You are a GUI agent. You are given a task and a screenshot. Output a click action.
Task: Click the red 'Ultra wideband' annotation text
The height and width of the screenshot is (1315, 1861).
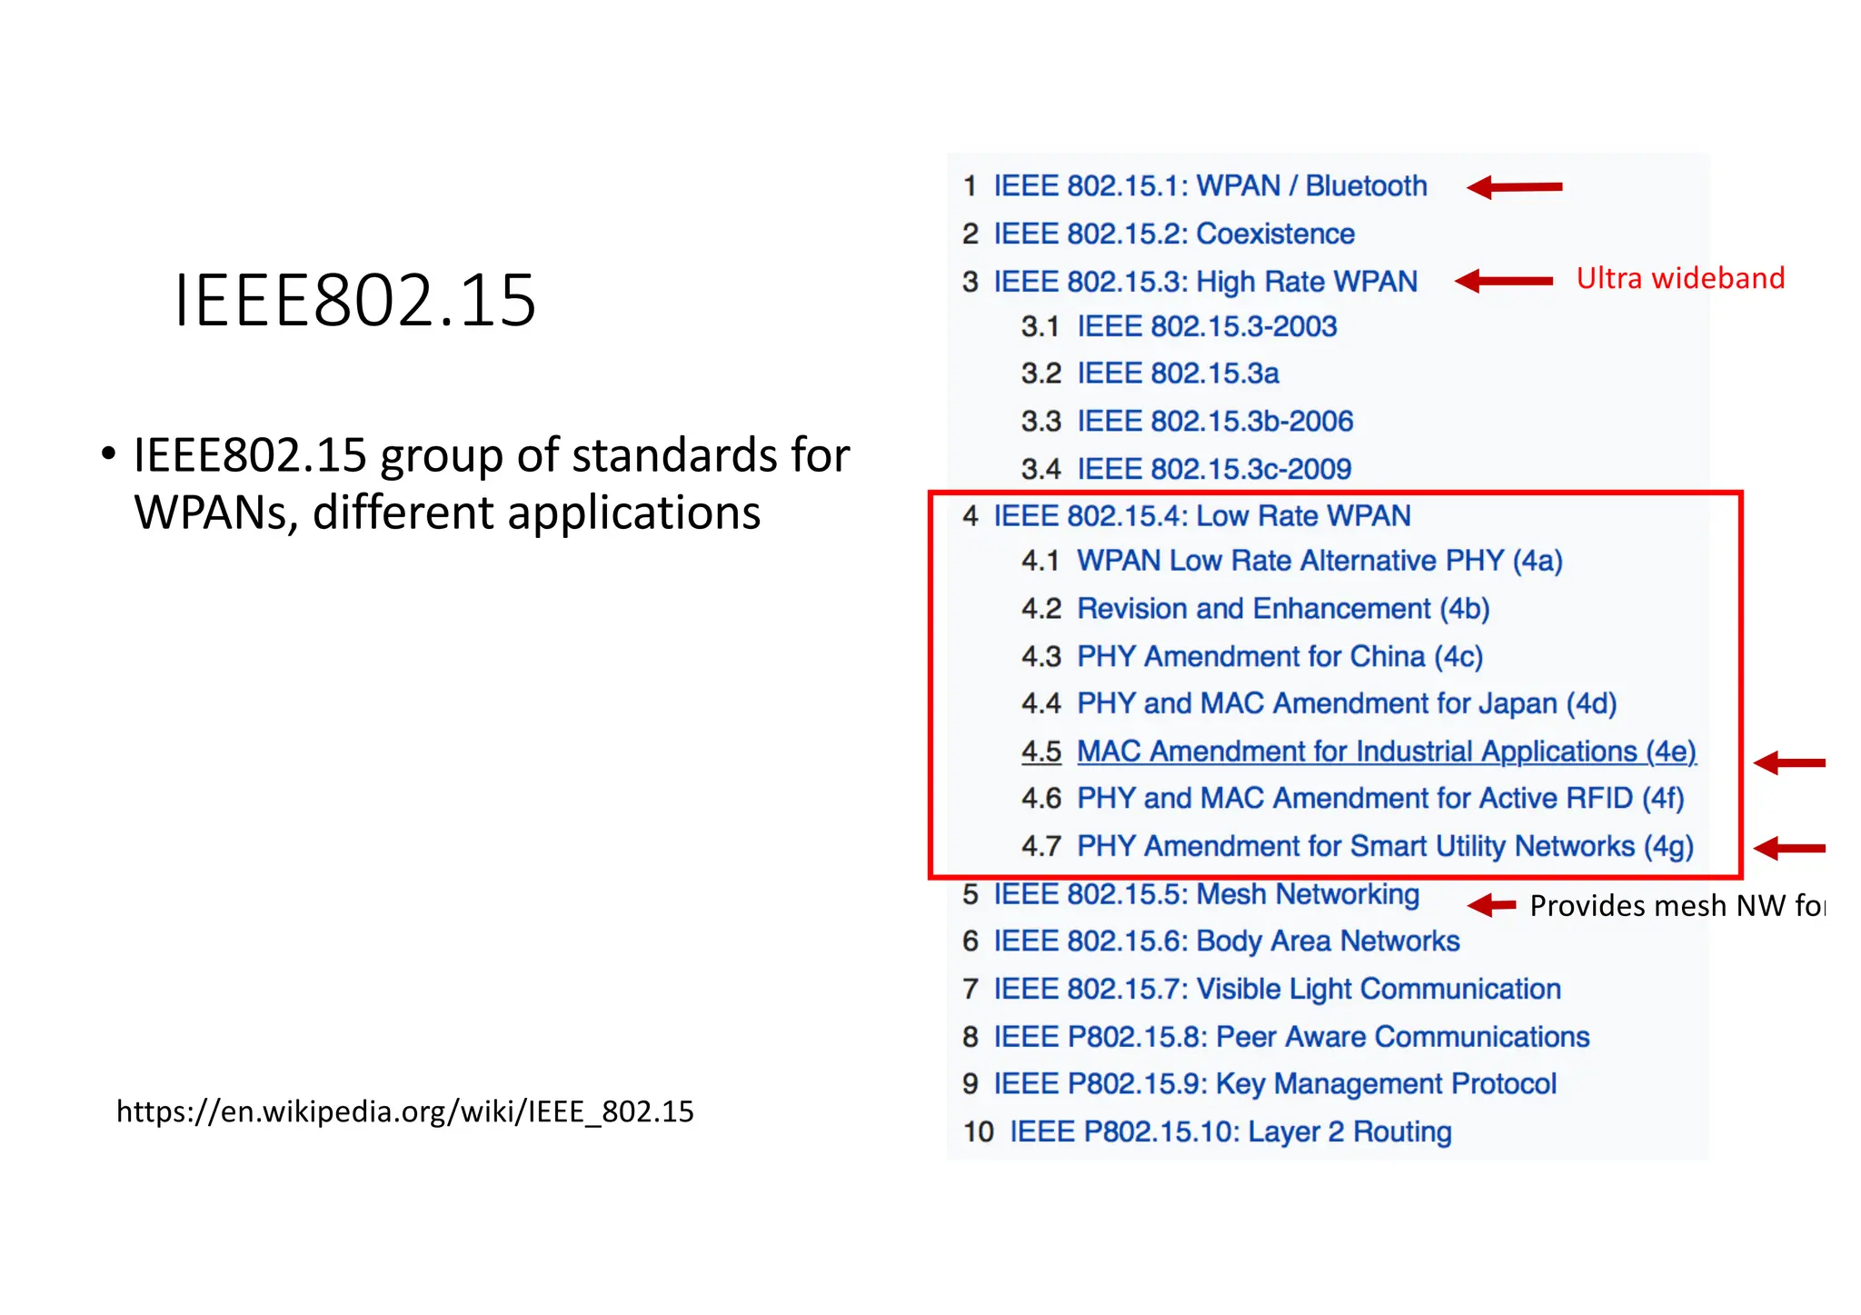[1680, 278]
